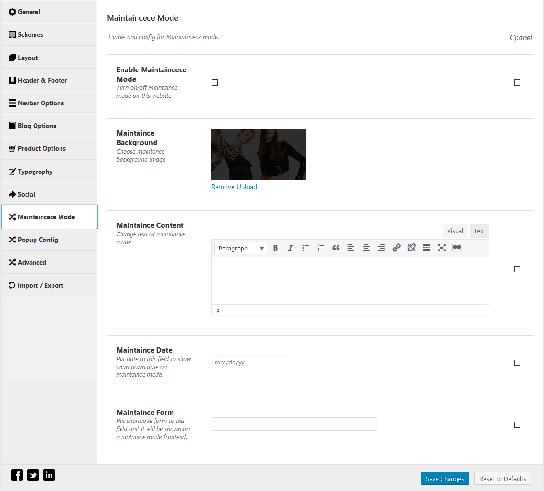The width and height of the screenshot is (544, 491).
Task: Align text center in the editor
Action: 366,248
